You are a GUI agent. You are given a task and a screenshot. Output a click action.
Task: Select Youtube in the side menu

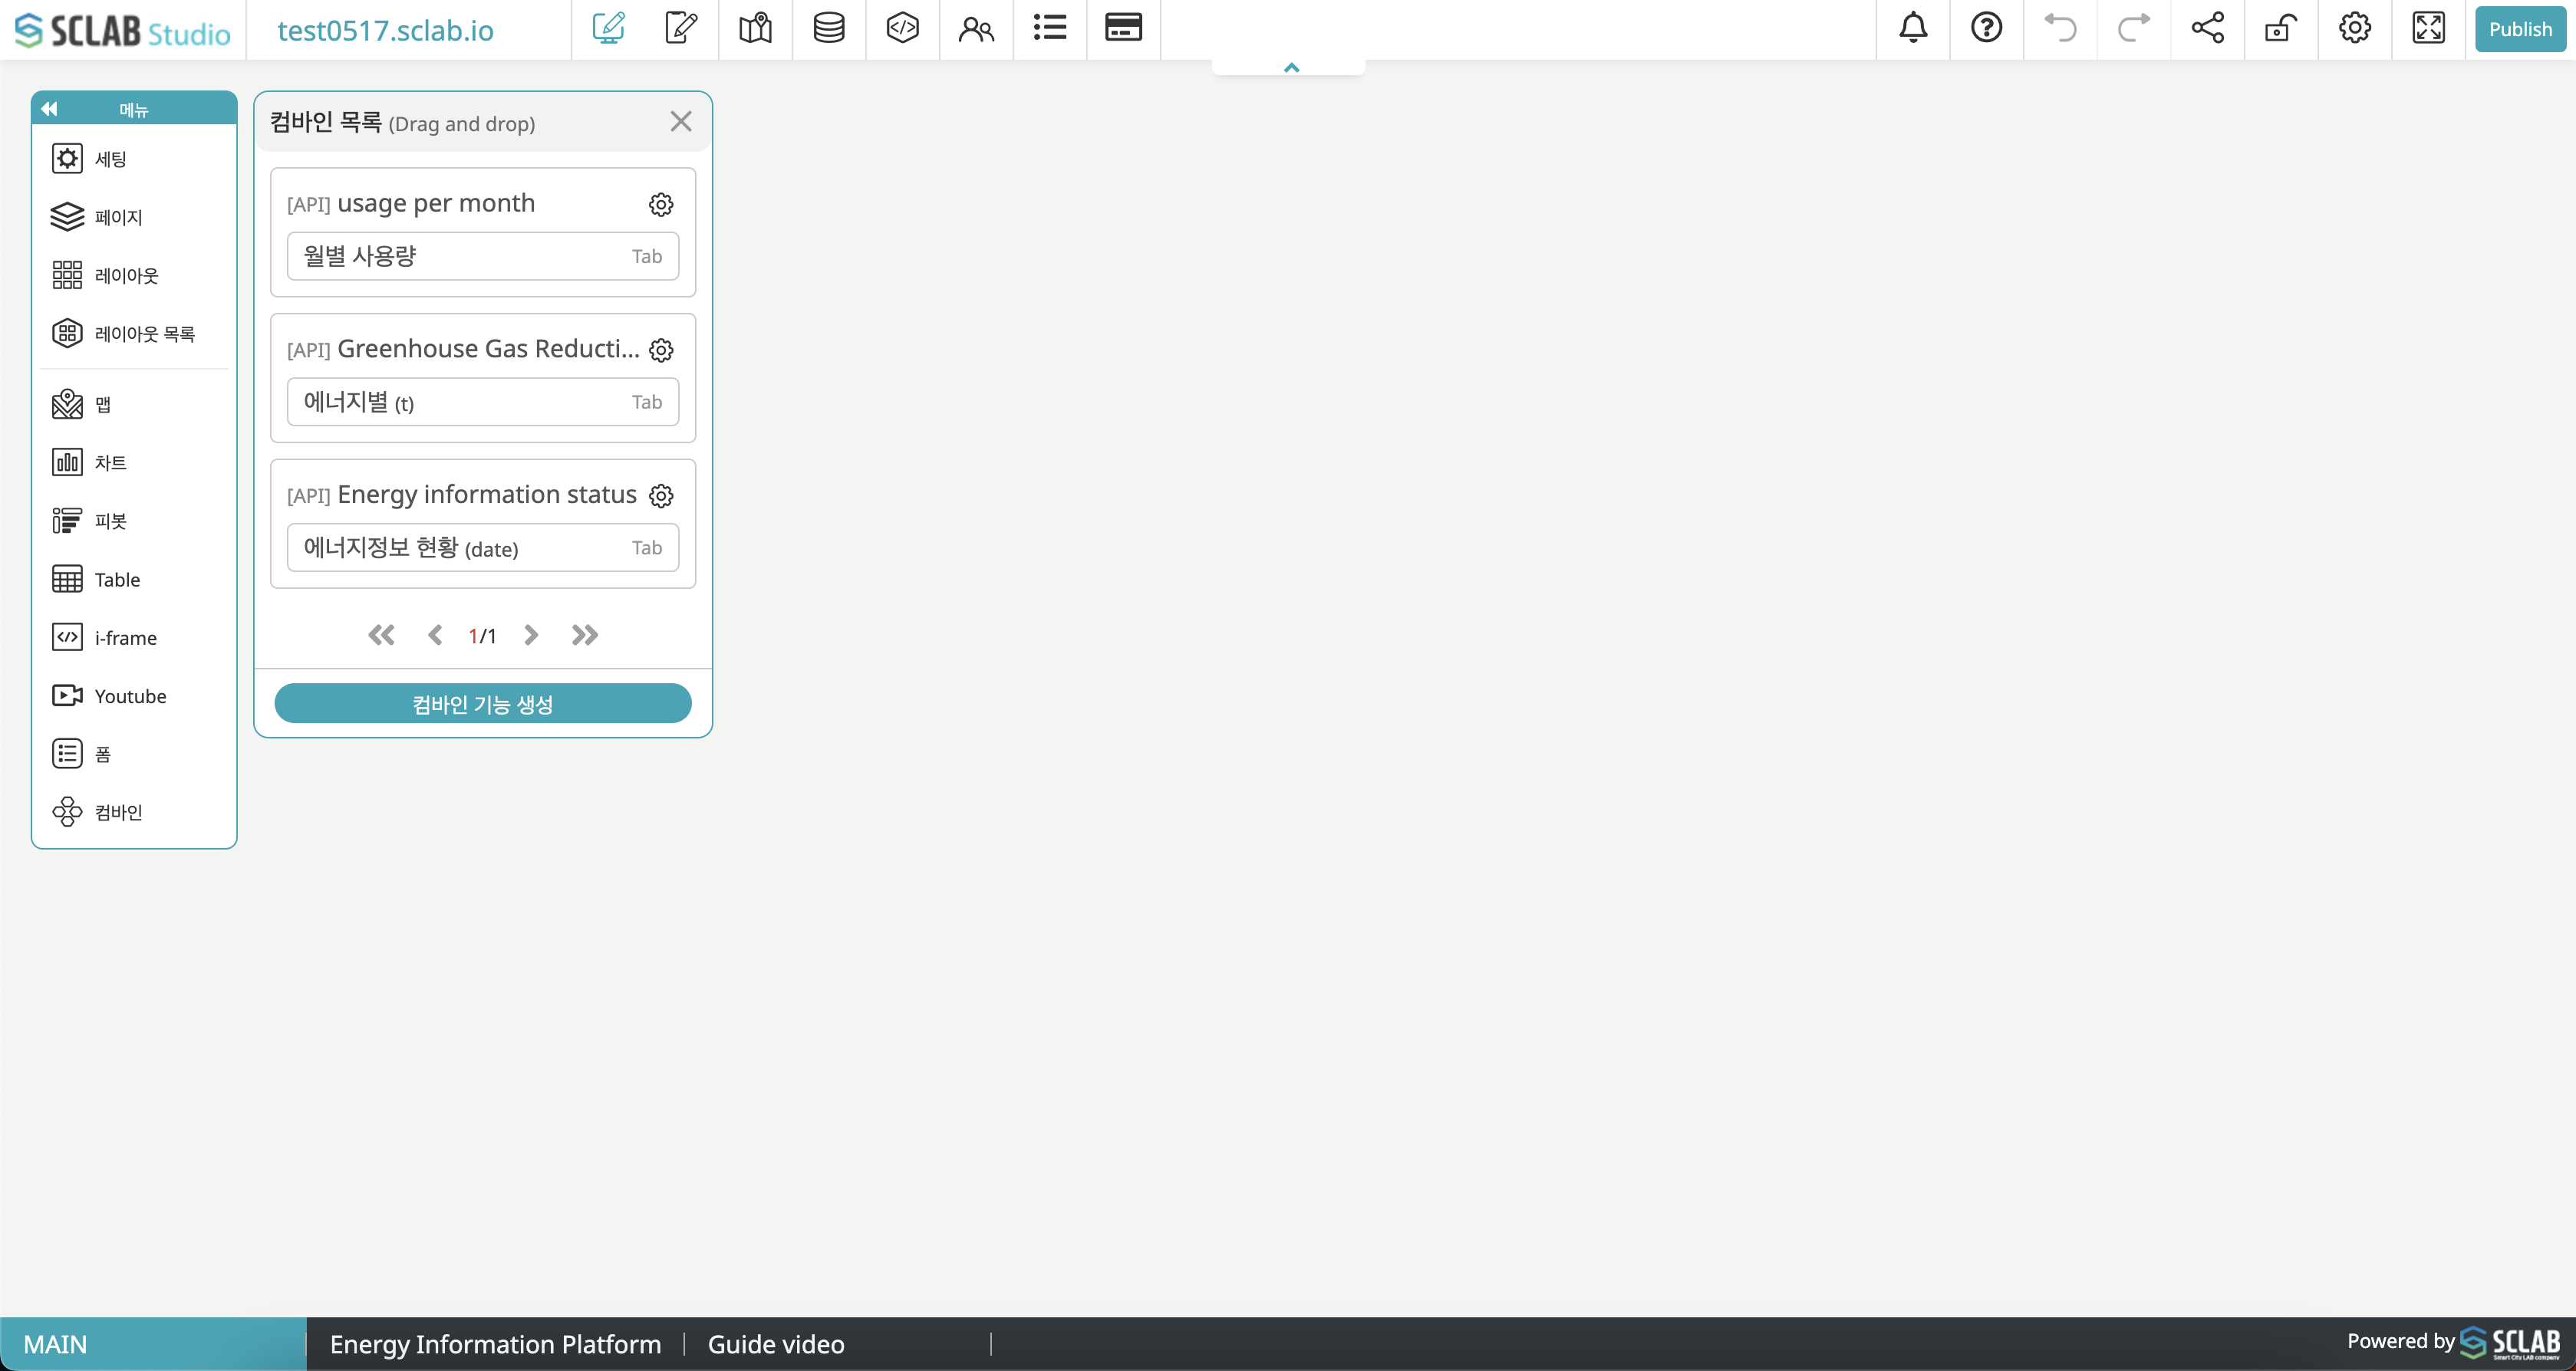point(134,695)
